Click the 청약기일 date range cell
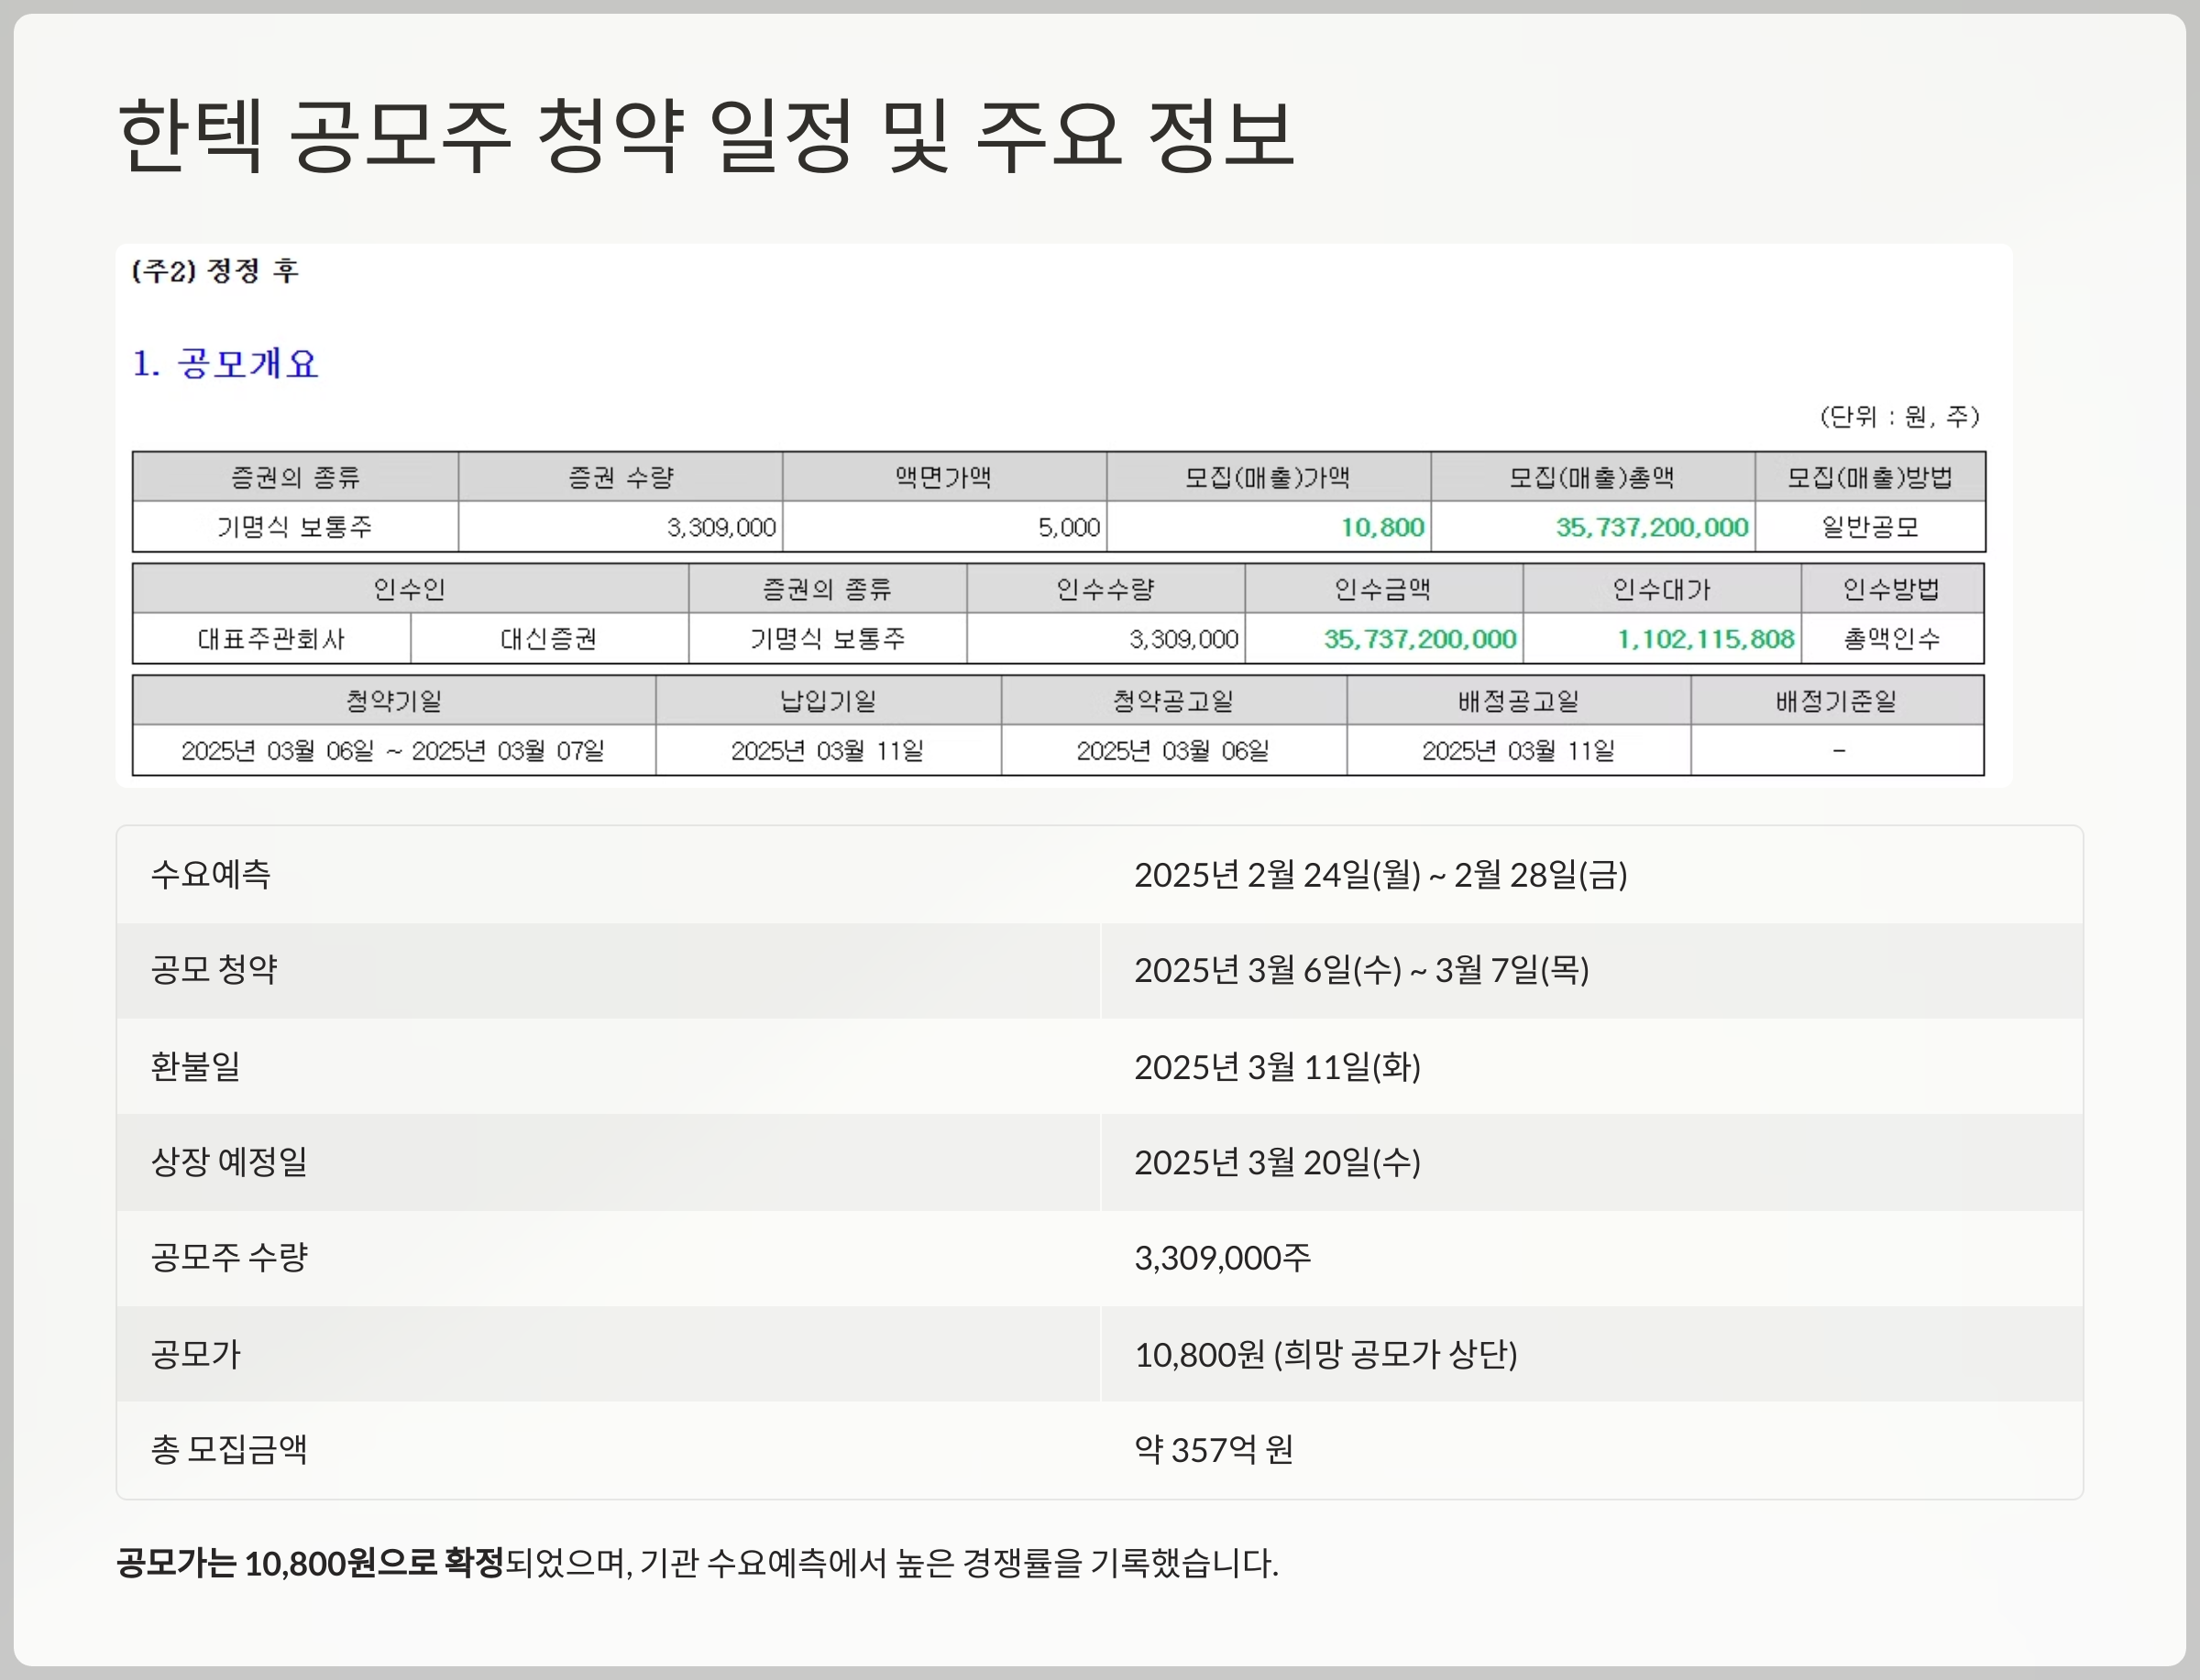The width and height of the screenshot is (2200, 1680). (x=393, y=751)
